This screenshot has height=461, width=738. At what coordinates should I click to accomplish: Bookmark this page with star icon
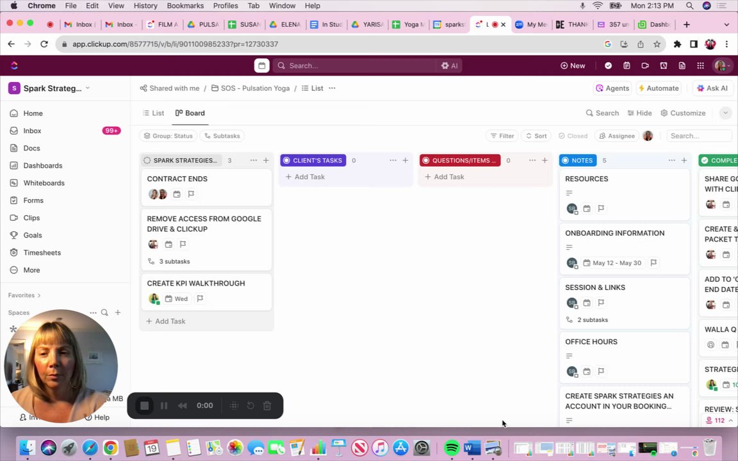click(657, 44)
